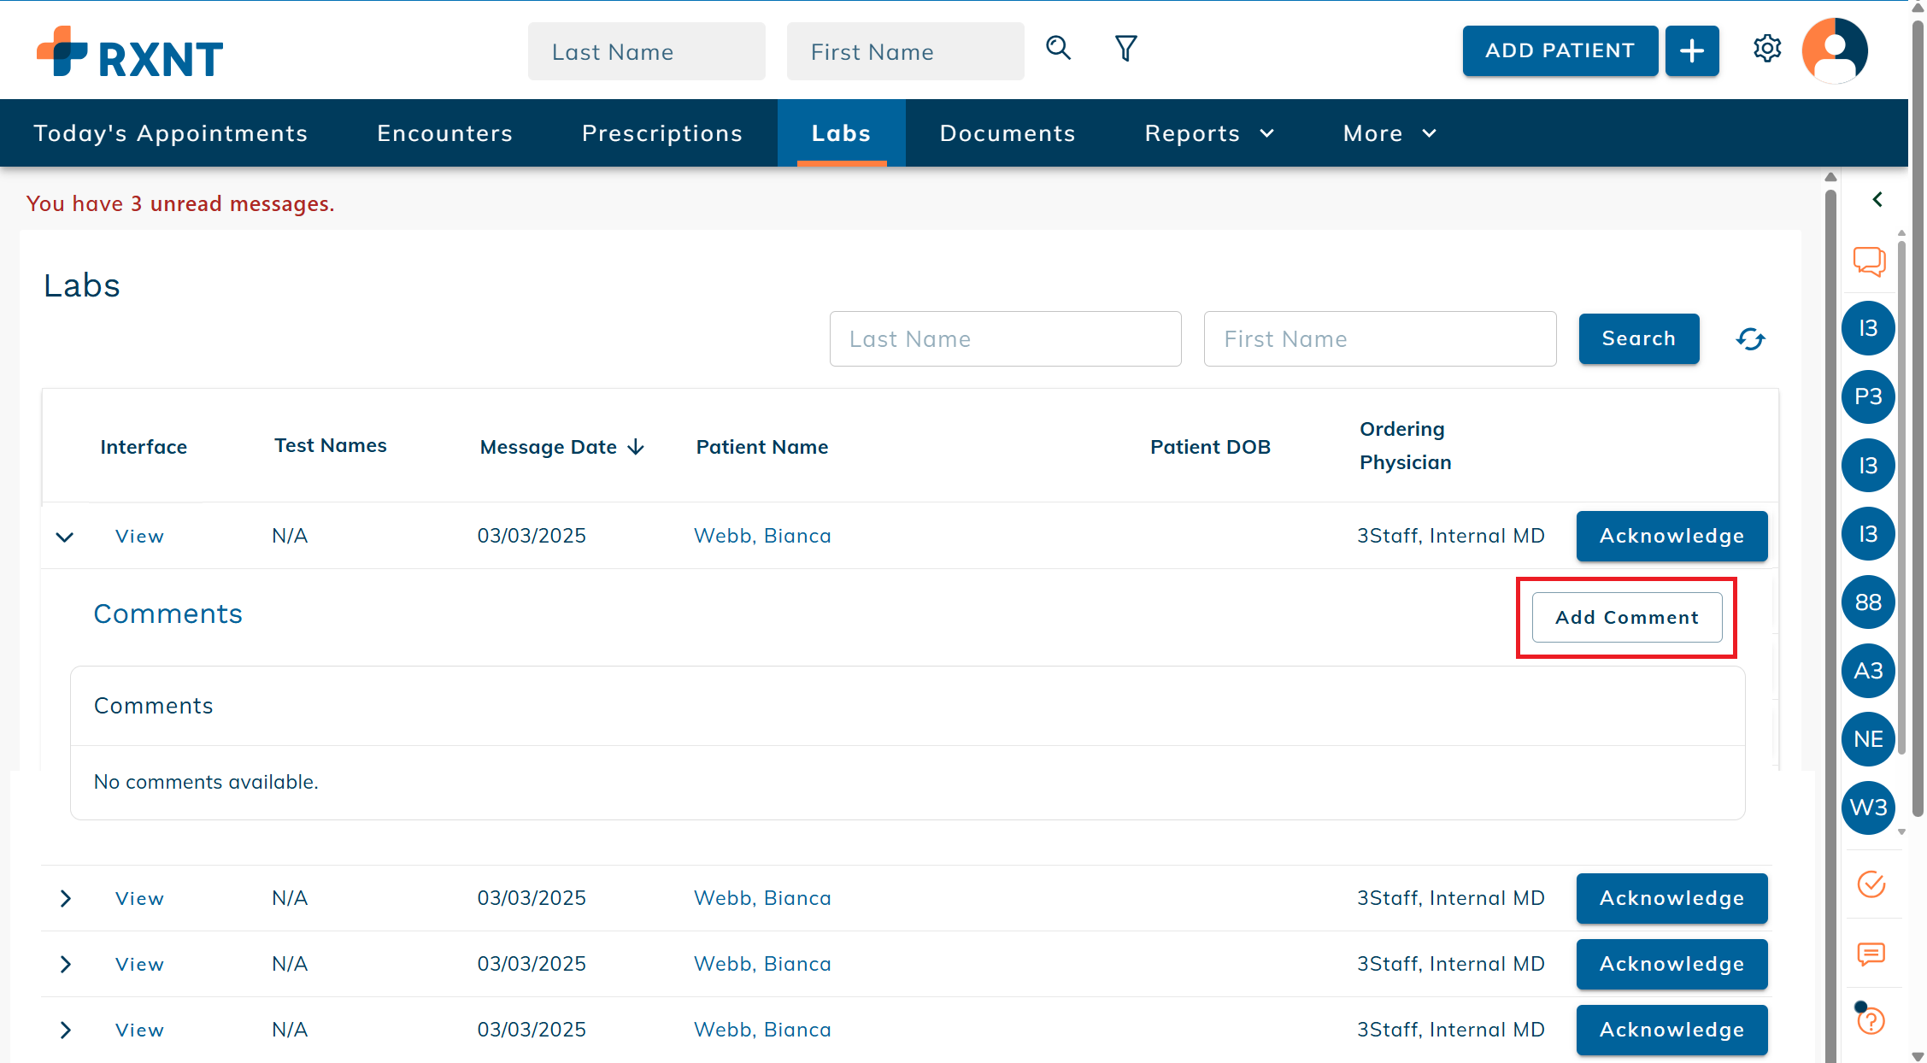This screenshot has height=1063, width=1927.
Task: Click the help question mark icon
Action: 1871,1020
